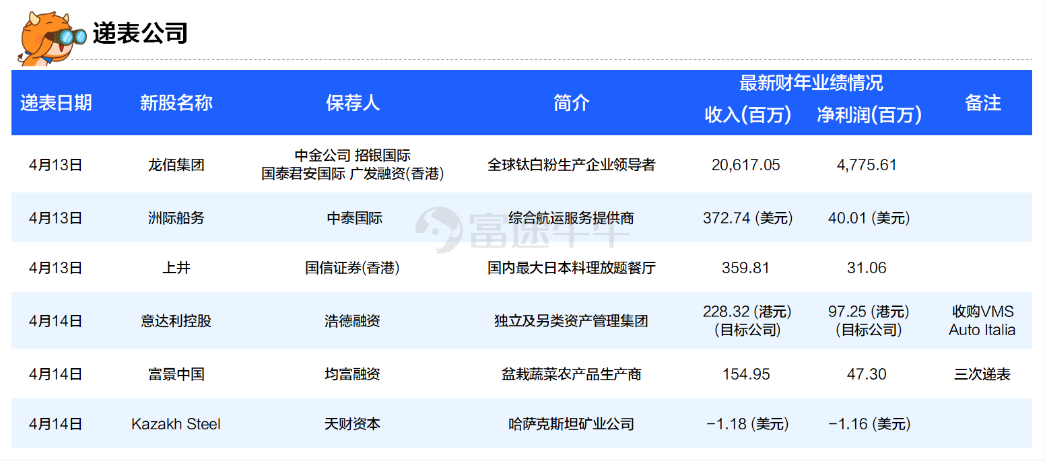Click the 简介 column header
This screenshot has width=1045, height=461.
click(x=571, y=103)
